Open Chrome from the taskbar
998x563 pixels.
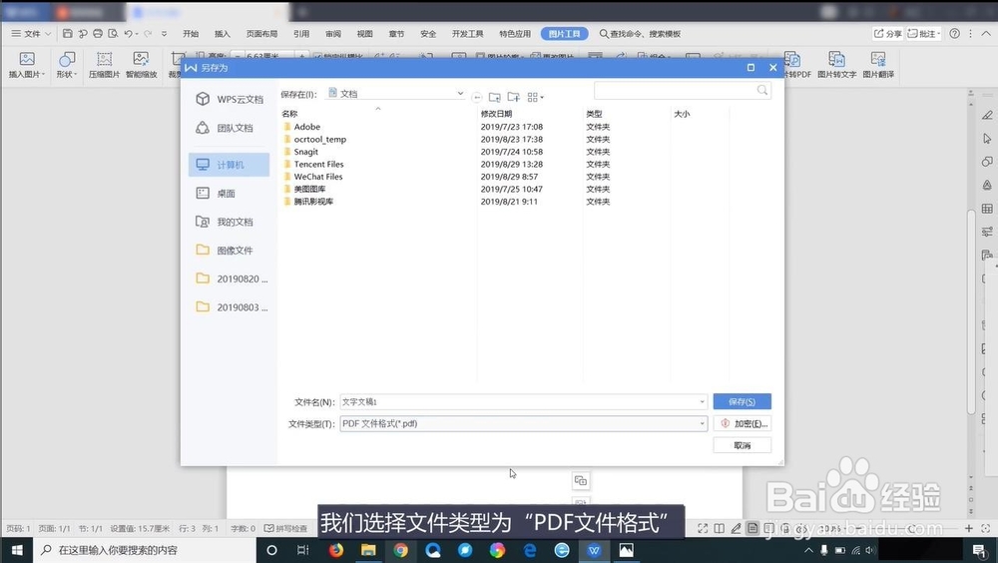pyautogui.click(x=400, y=550)
